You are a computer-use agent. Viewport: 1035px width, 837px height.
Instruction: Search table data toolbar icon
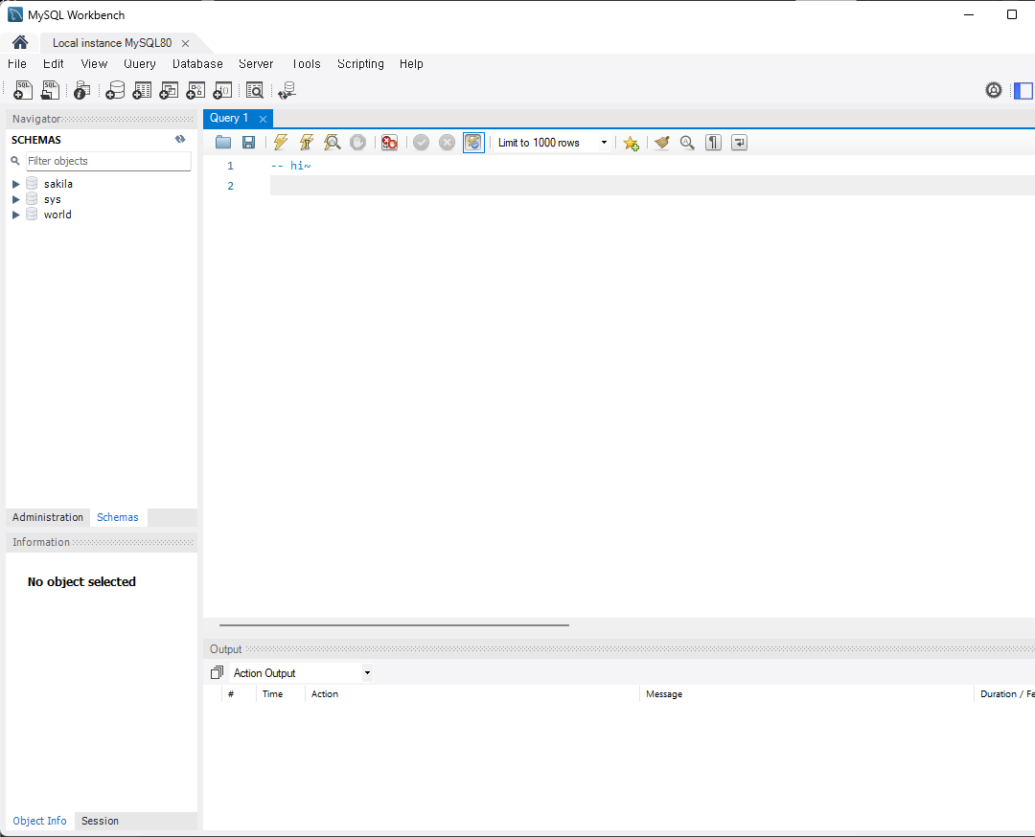[254, 90]
